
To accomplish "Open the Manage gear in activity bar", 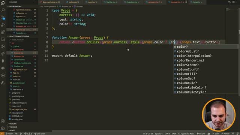I will point(3,128).
